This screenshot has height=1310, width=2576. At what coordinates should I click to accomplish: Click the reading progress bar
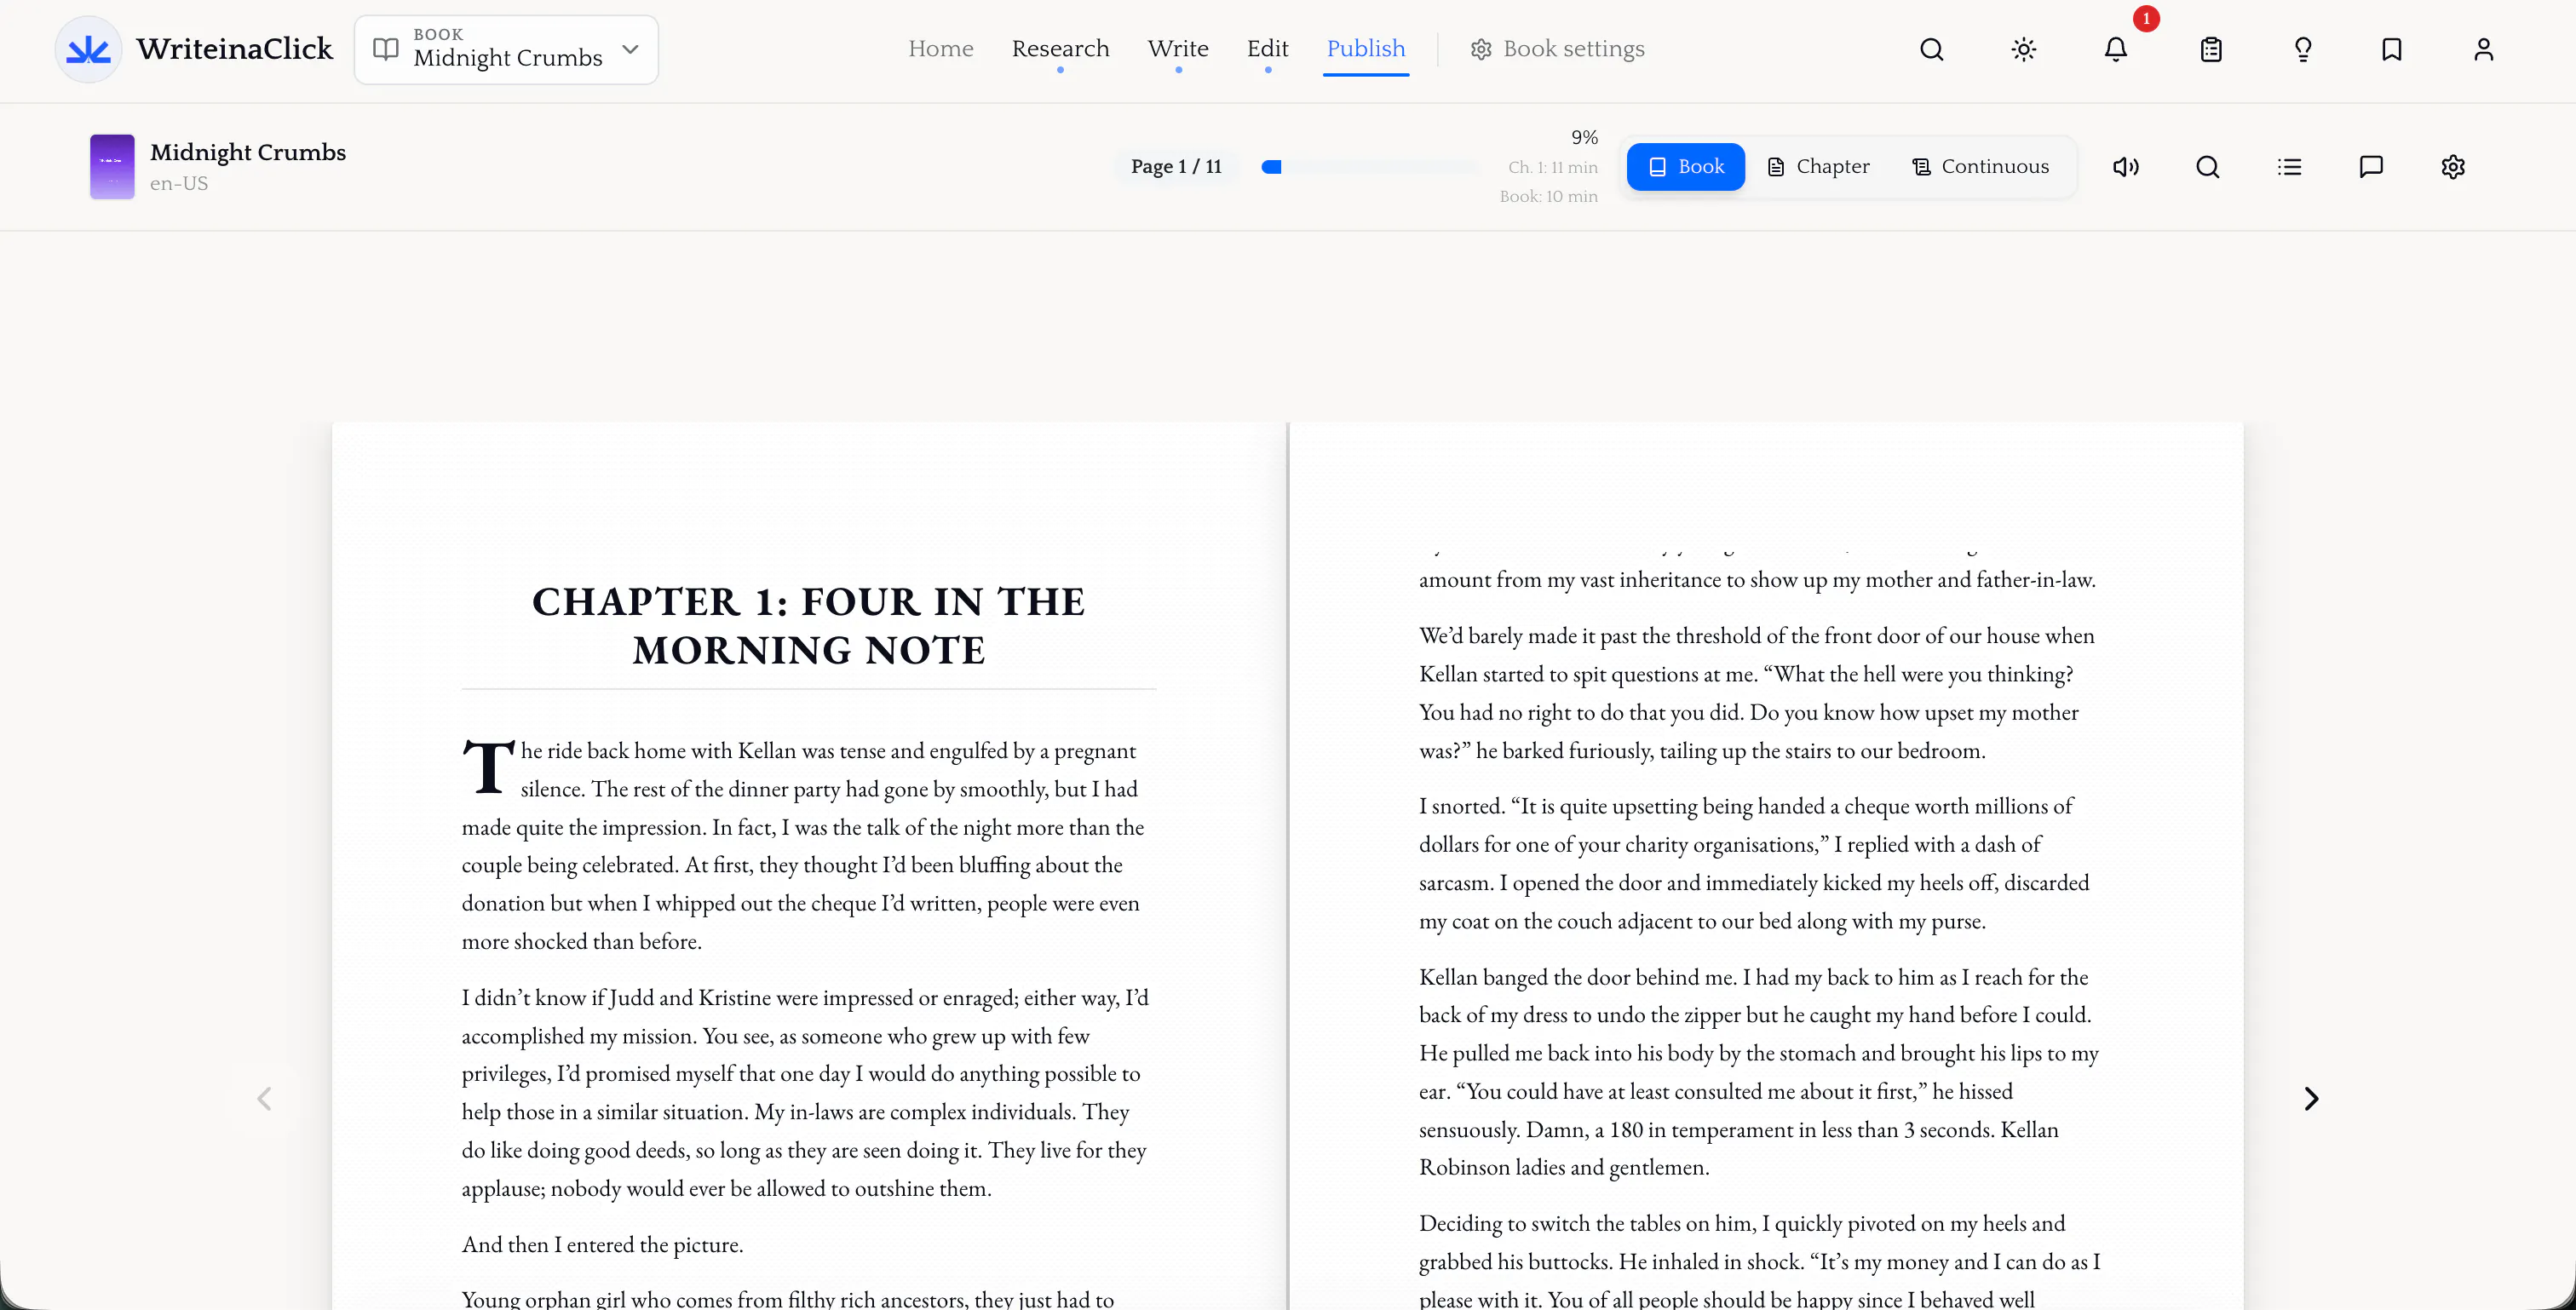pyautogui.click(x=1369, y=167)
